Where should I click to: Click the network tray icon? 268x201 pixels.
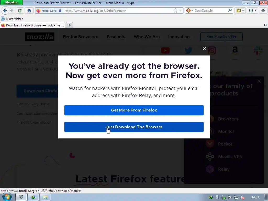click(236, 197)
